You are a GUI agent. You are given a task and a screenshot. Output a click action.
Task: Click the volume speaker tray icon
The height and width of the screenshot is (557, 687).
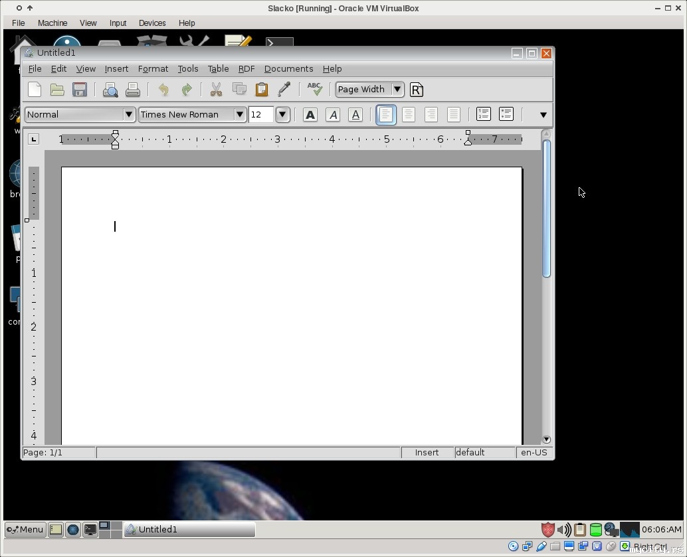(564, 530)
